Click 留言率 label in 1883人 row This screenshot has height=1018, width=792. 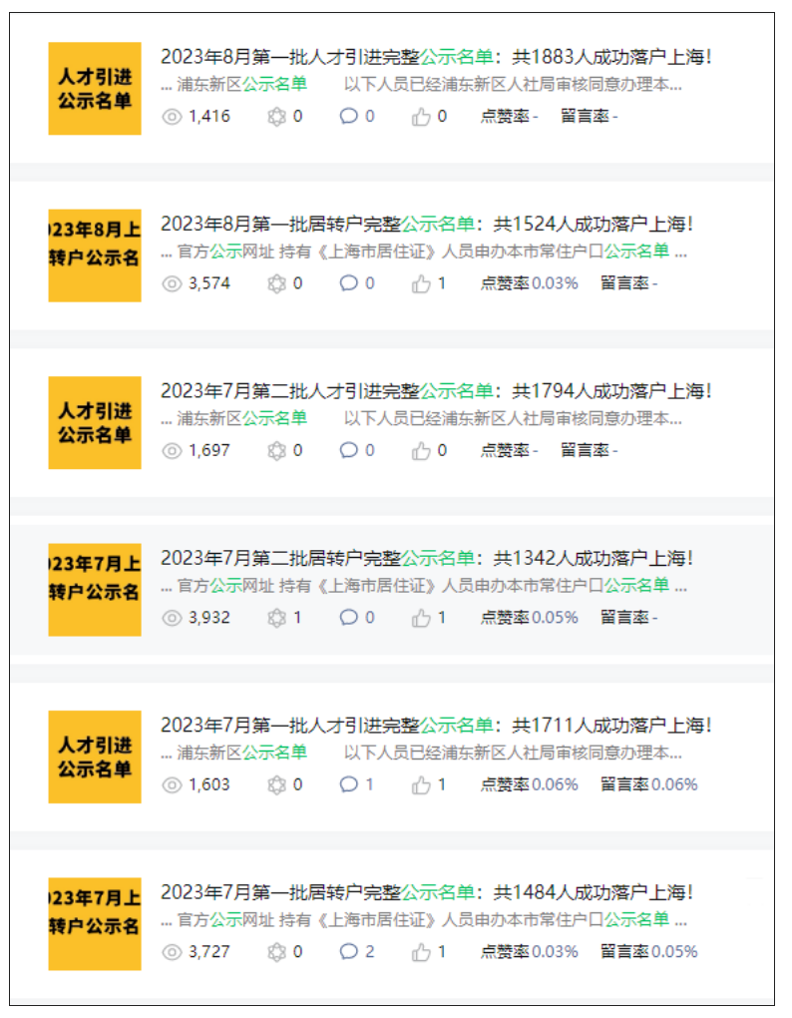point(586,117)
